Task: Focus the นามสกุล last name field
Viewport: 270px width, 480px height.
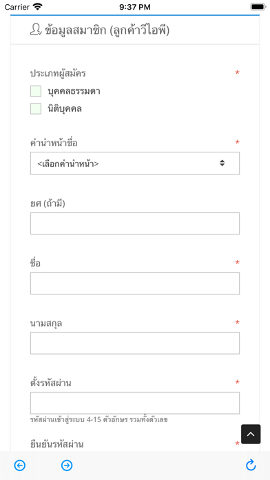Action: pyautogui.click(x=135, y=343)
